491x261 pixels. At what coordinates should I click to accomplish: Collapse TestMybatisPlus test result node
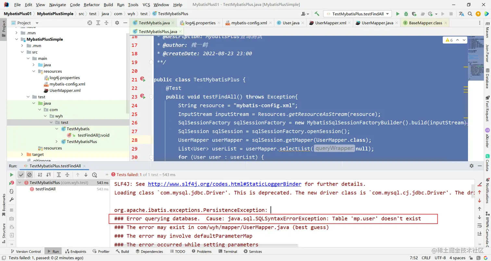[x=20, y=183]
